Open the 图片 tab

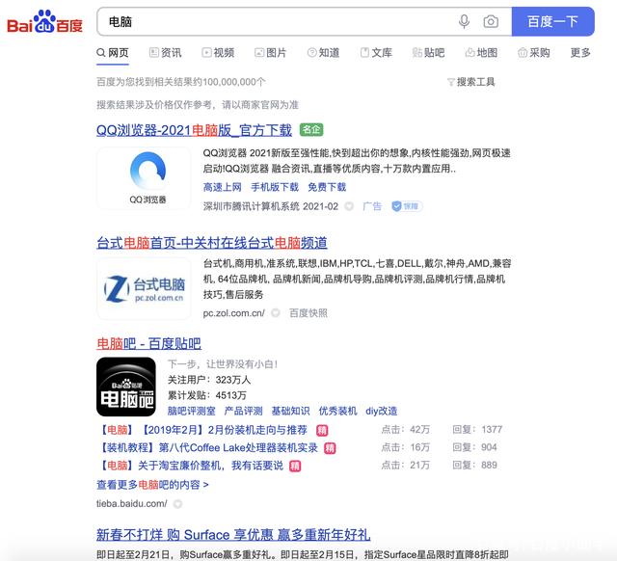click(270, 53)
